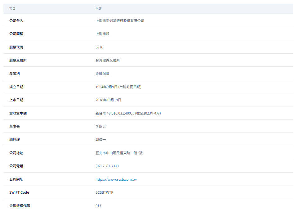Select stock code 5876

tap(99, 47)
